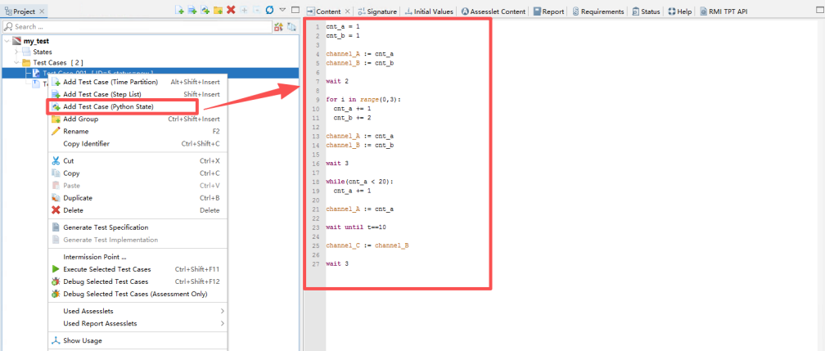Maximize the Project panel
This screenshot has width=825, height=351.
tap(295, 10)
